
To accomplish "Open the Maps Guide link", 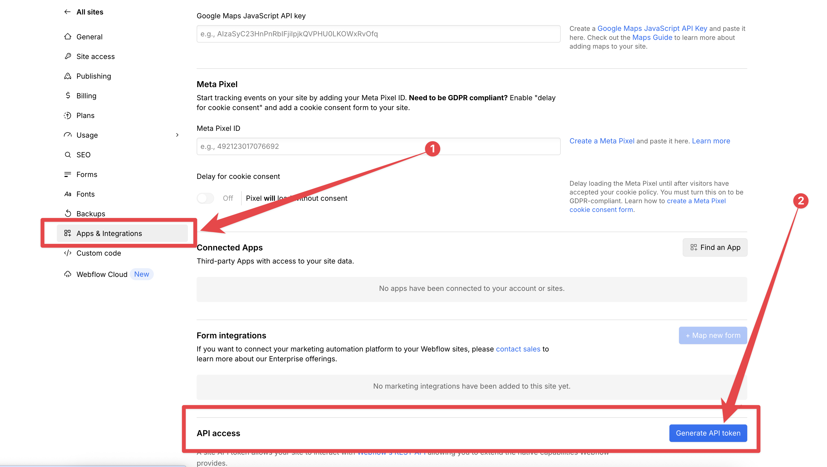I will pos(652,37).
